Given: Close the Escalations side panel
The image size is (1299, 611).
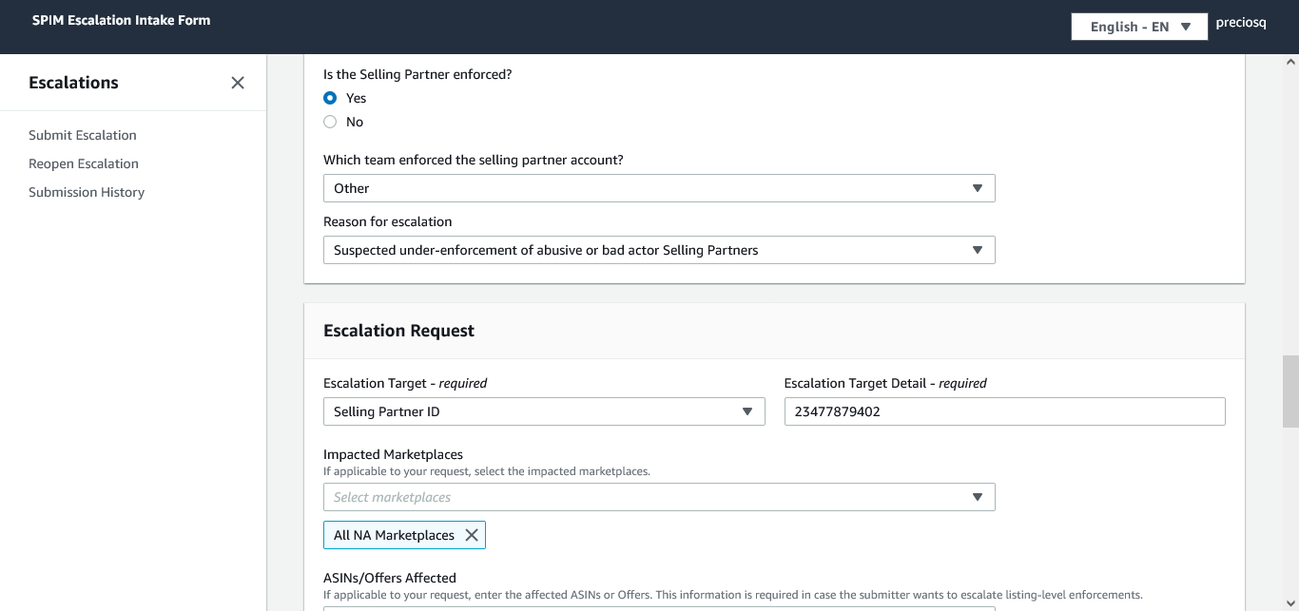Looking at the screenshot, I should [238, 83].
